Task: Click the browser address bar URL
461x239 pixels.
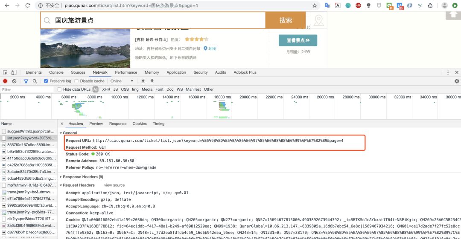Action: (131, 6)
